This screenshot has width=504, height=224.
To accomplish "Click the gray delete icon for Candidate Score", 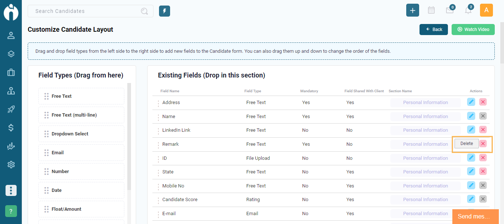I will click(x=483, y=199).
